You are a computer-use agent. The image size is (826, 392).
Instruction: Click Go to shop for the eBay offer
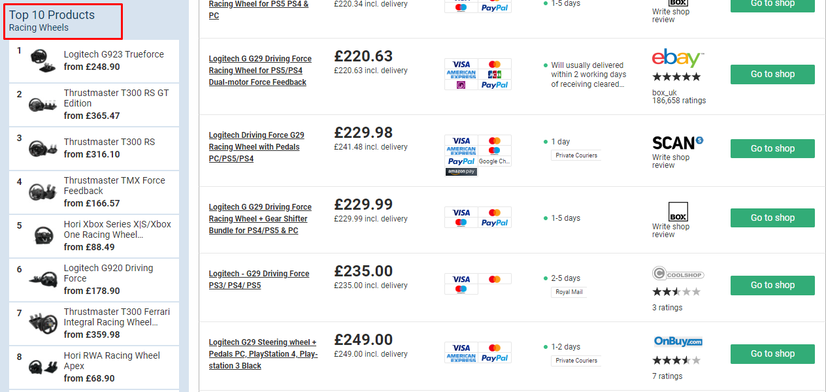772,74
